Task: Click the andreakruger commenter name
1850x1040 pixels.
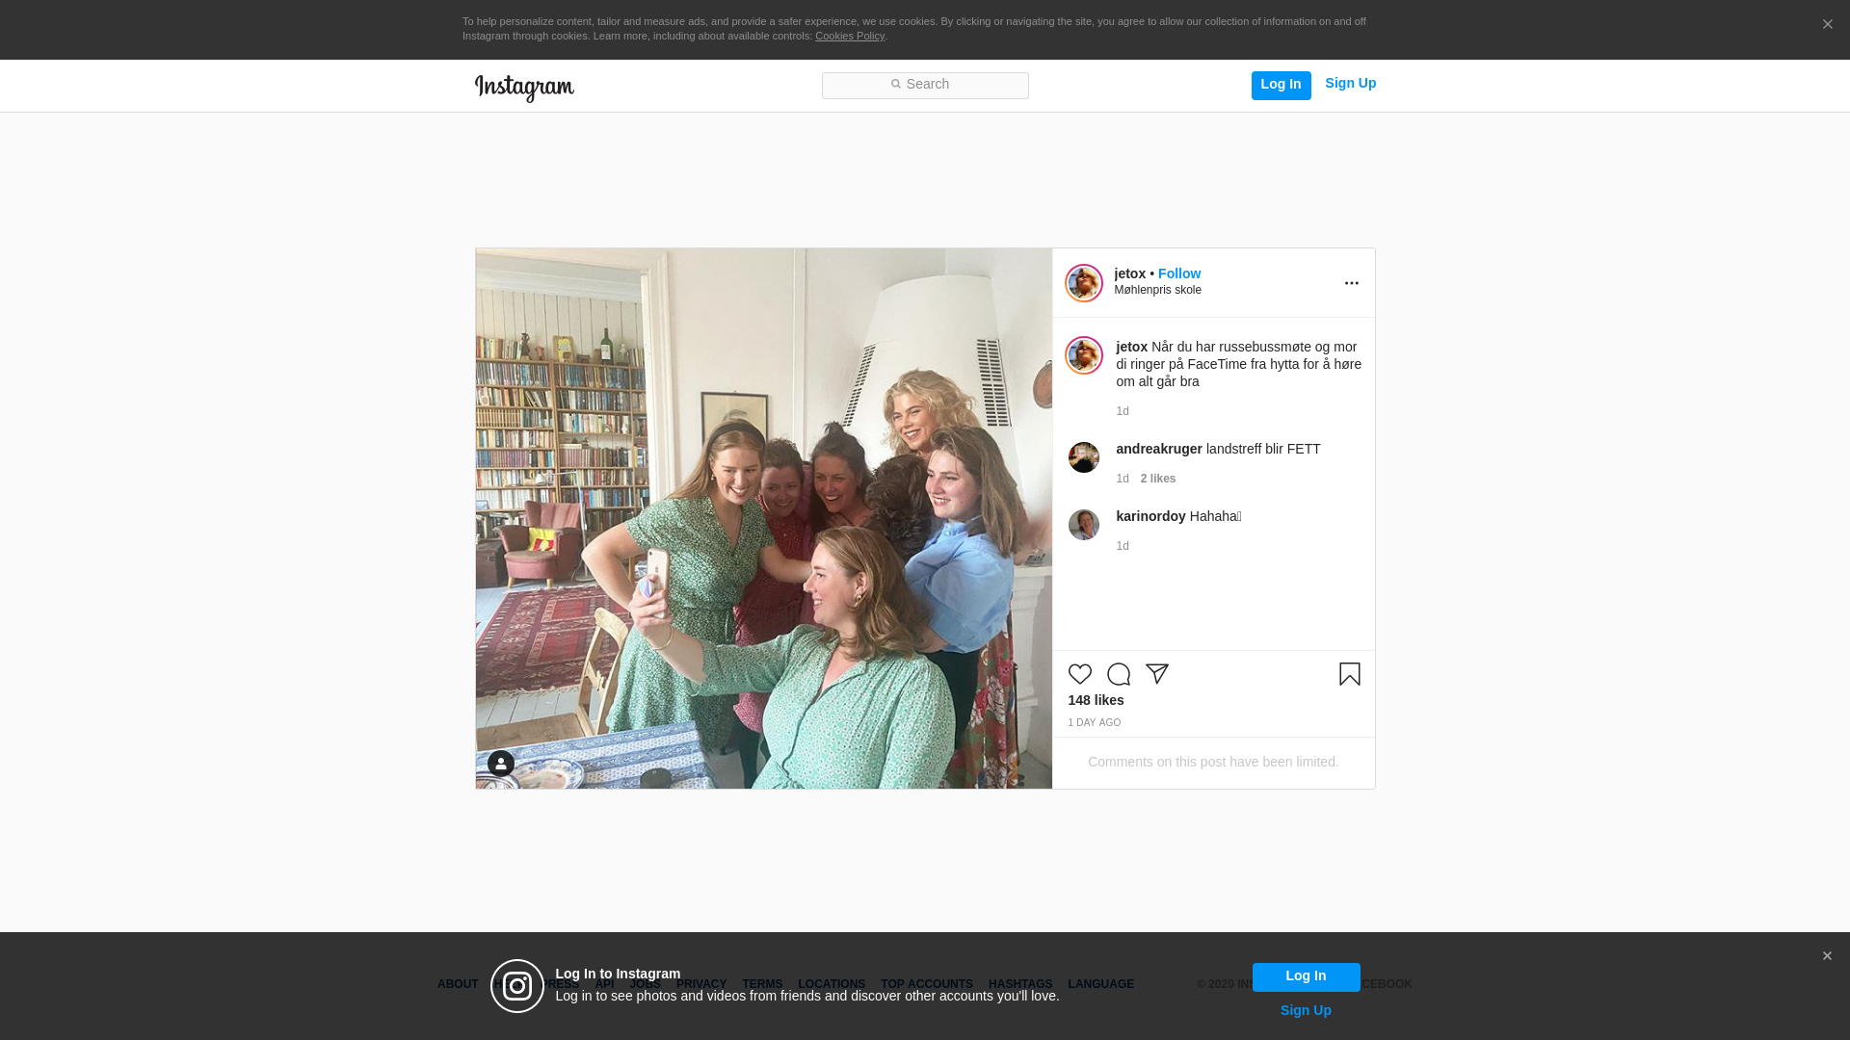Action: pyautogui.click(x=1158, y=449)
